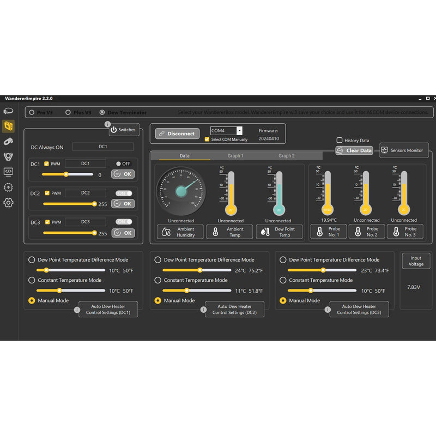Enable the History Data checkbox

click(x=340, y=140)
